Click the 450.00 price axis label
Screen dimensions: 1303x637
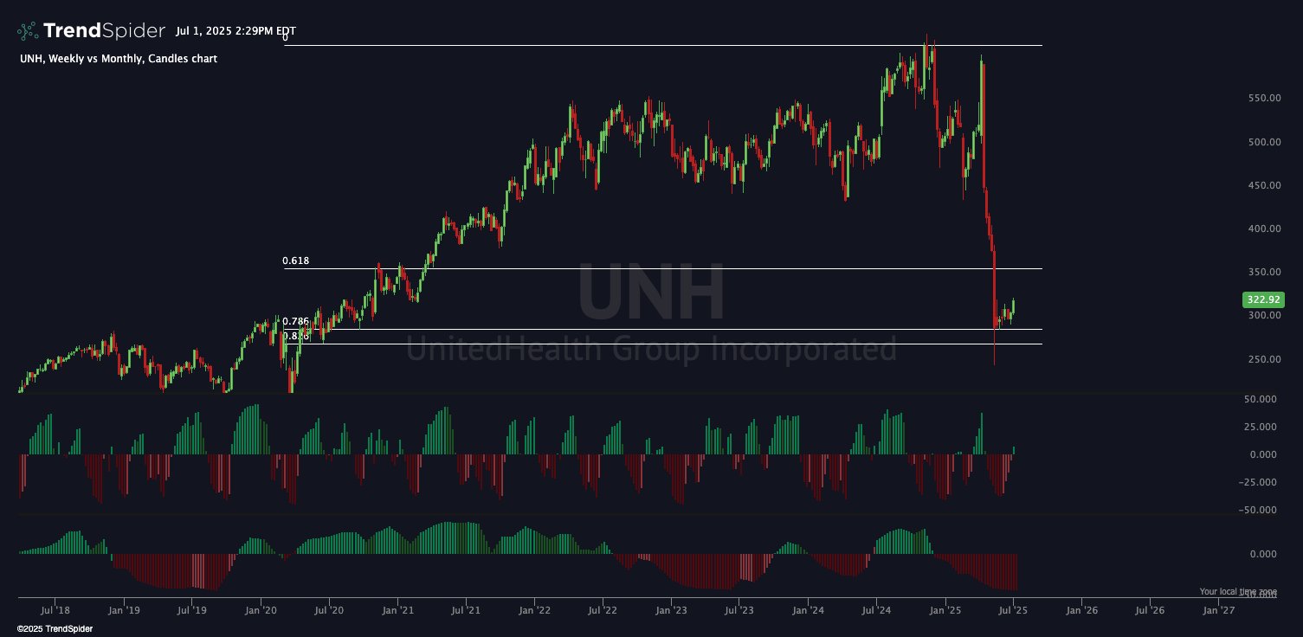pos(1263,185)
